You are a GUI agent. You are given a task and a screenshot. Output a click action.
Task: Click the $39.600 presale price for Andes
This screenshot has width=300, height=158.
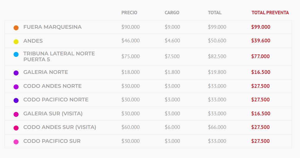261,41
